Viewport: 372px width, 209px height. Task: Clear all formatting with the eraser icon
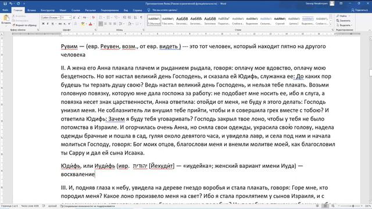tap(93, 18)
